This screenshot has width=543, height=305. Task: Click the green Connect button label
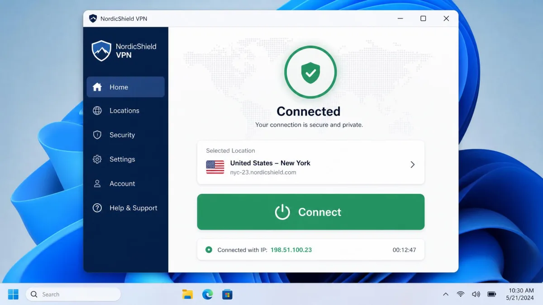click(319, 212)
